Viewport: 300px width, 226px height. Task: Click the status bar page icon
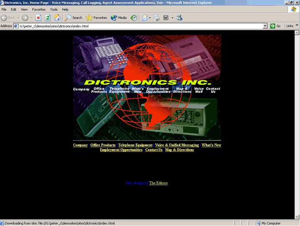[2, 223]
